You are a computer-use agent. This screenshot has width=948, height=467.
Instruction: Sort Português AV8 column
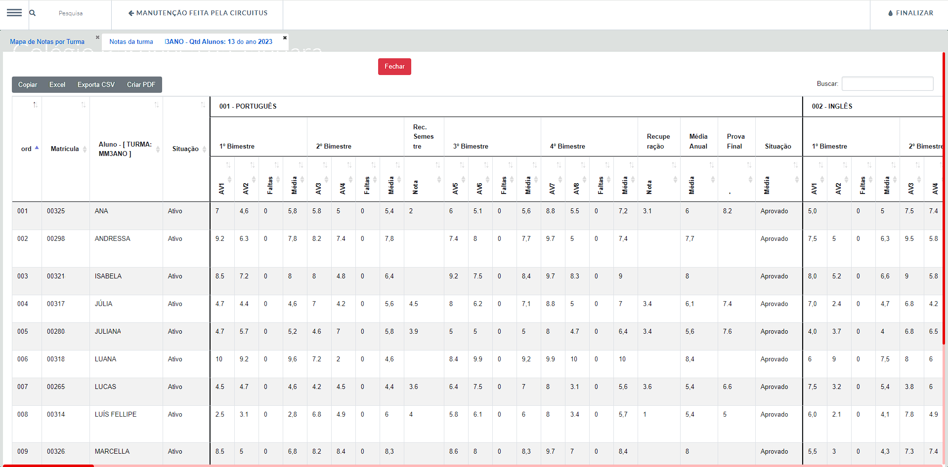click(x=577, y=179)
